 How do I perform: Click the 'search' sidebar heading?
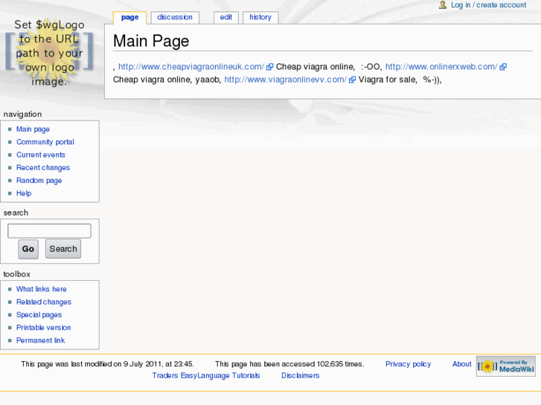click(16, 213)
